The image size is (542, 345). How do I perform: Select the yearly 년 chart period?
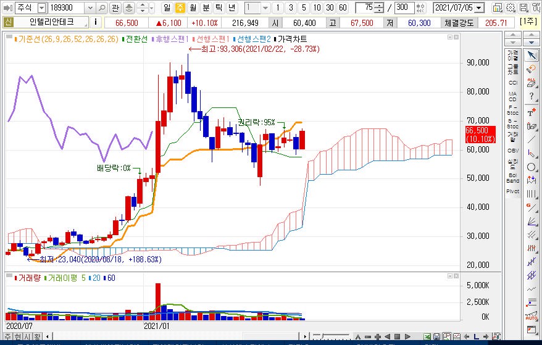(232, 7)
